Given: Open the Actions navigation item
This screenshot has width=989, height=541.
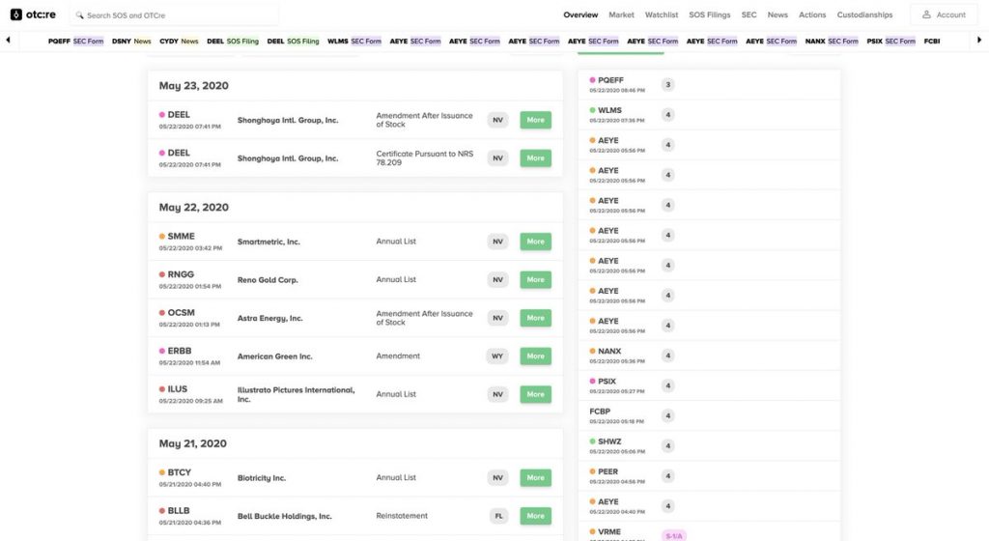Looking at the screenshot, I should click(811, 14).
